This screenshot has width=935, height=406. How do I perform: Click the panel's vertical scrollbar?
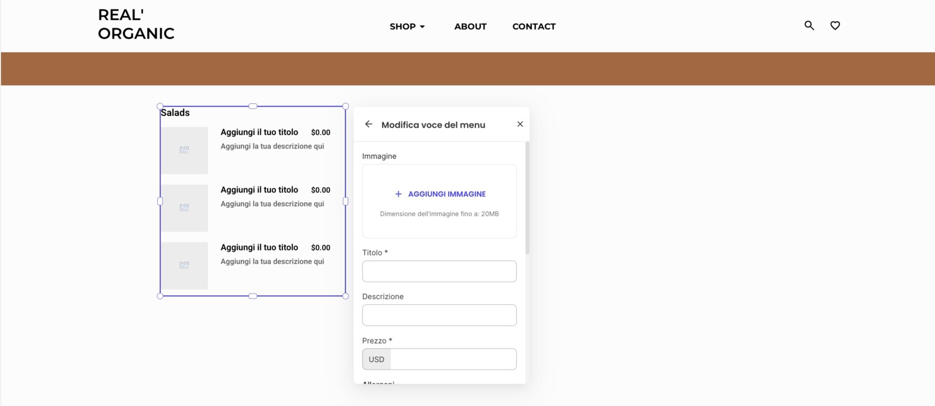click(527, 198)
